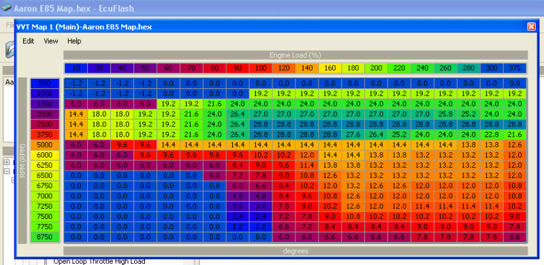Select the 500 RPM axis cell
The image size is (544, 265).
(45, 84)
